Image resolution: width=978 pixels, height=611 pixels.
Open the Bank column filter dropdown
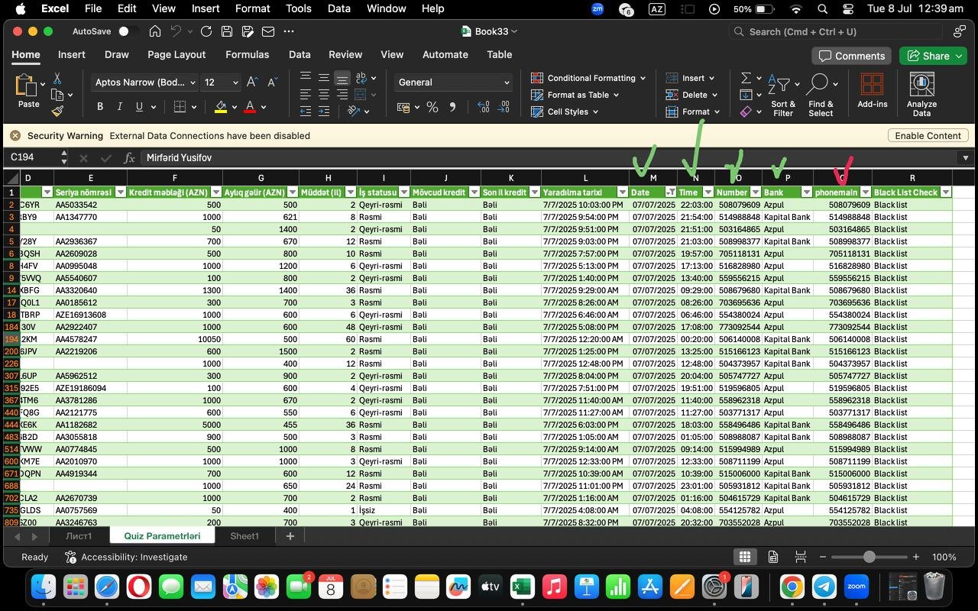coord(805,192)
